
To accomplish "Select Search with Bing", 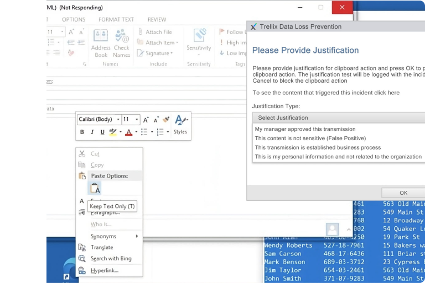I will coord(111,258).
